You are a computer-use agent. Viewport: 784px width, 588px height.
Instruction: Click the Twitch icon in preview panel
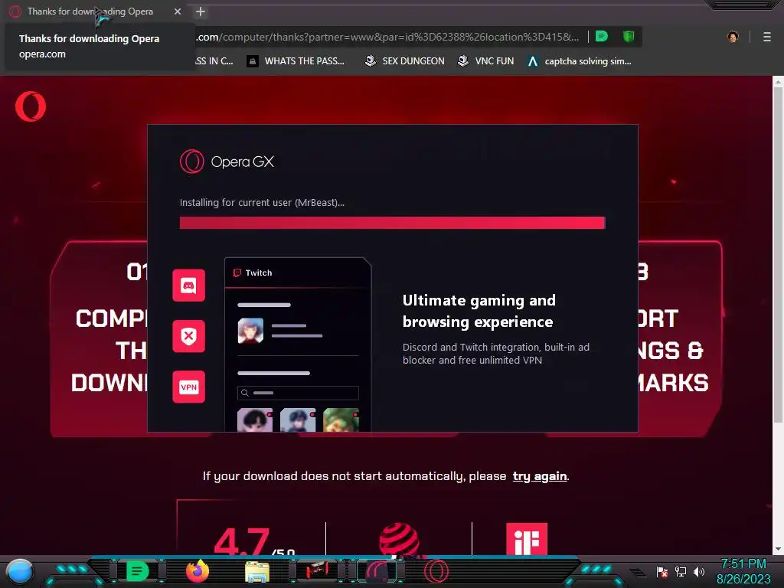pyautogui.click(x=237, y=273)
